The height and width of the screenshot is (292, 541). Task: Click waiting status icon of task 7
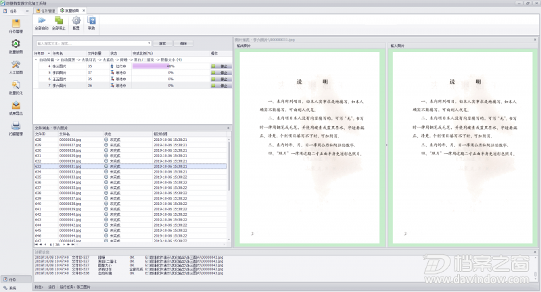tap(112, 85)
